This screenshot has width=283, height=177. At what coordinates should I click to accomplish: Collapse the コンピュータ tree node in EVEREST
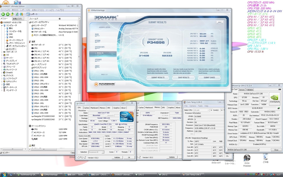pos(2,25)
